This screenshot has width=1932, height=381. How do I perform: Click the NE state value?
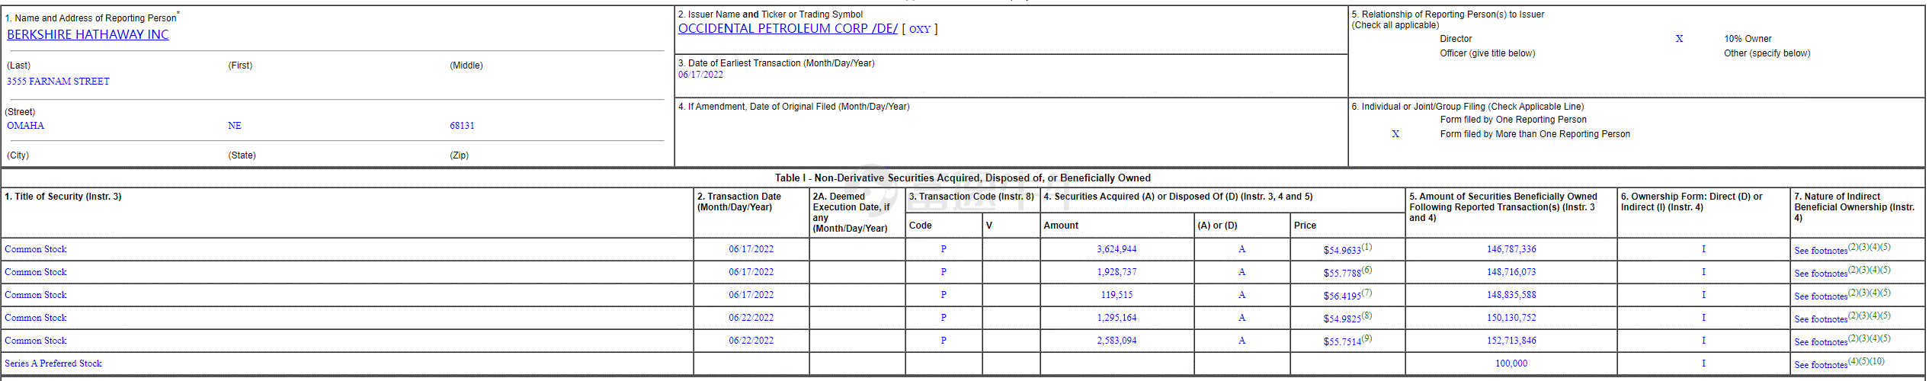click(235, 126)
